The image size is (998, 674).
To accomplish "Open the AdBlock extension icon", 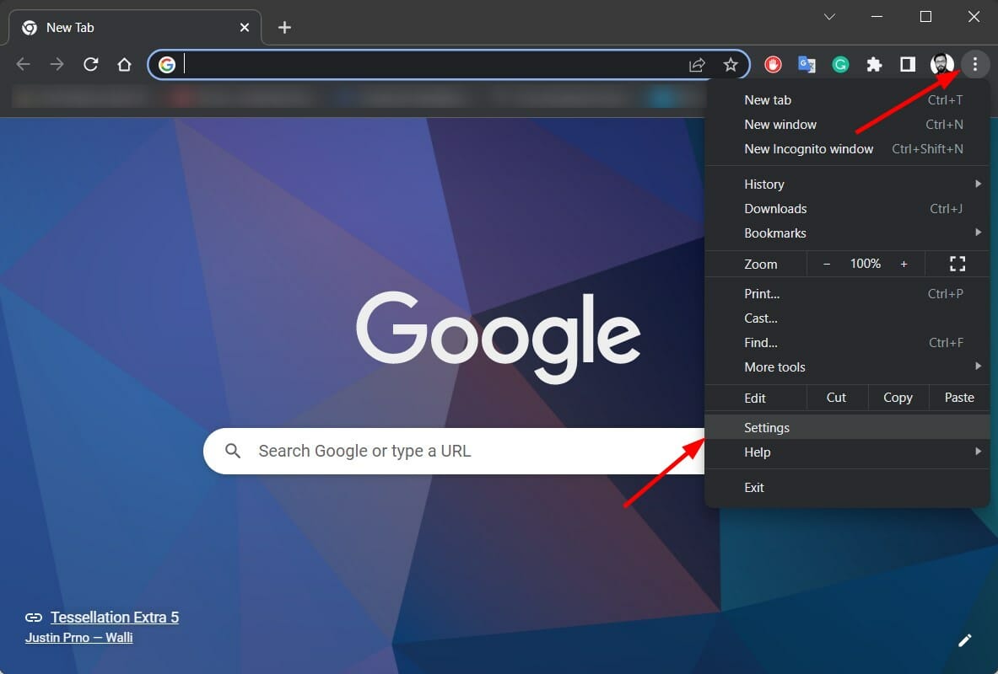I will pos(774,64).
